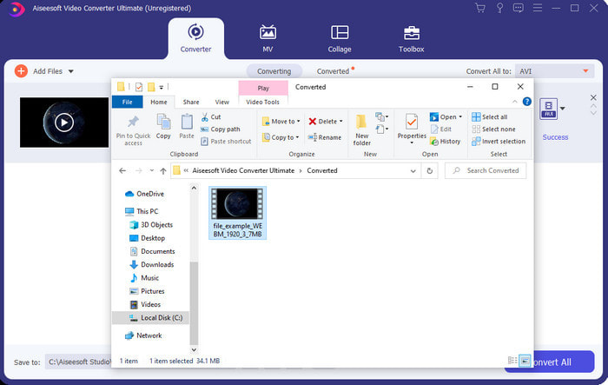The height and width of the screenshot is (385, 608).
Task: Open the Collage tab
Action: pyautogui.click(x=340, y=38)
